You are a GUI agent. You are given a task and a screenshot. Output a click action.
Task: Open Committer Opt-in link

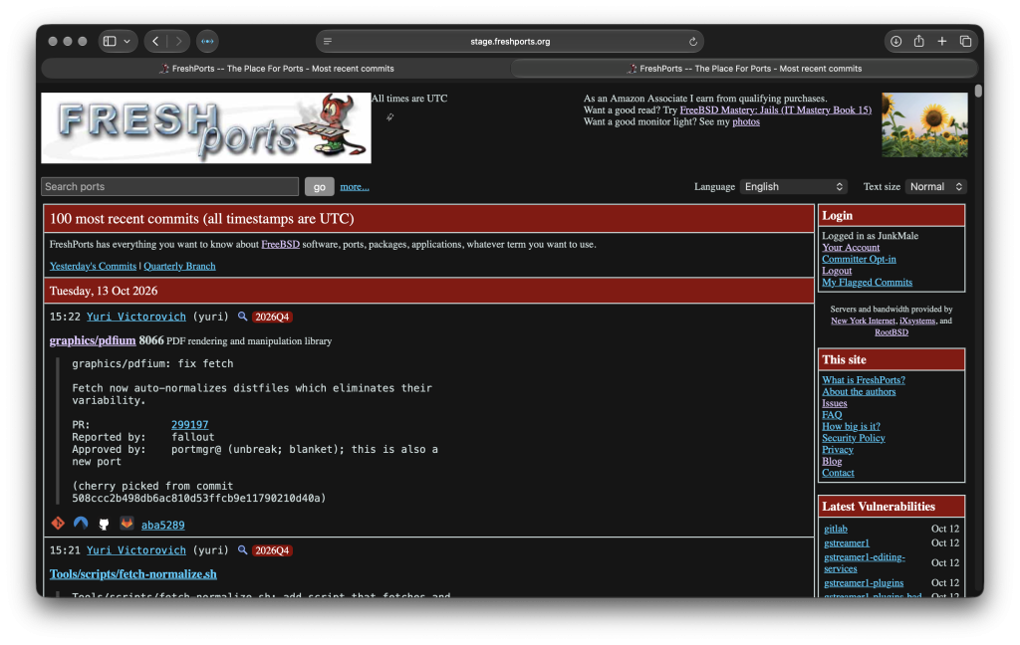point(859,260)
